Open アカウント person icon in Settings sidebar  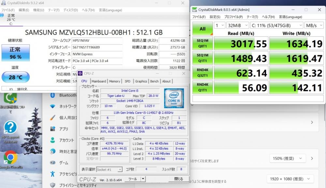(x=52, y=140)
